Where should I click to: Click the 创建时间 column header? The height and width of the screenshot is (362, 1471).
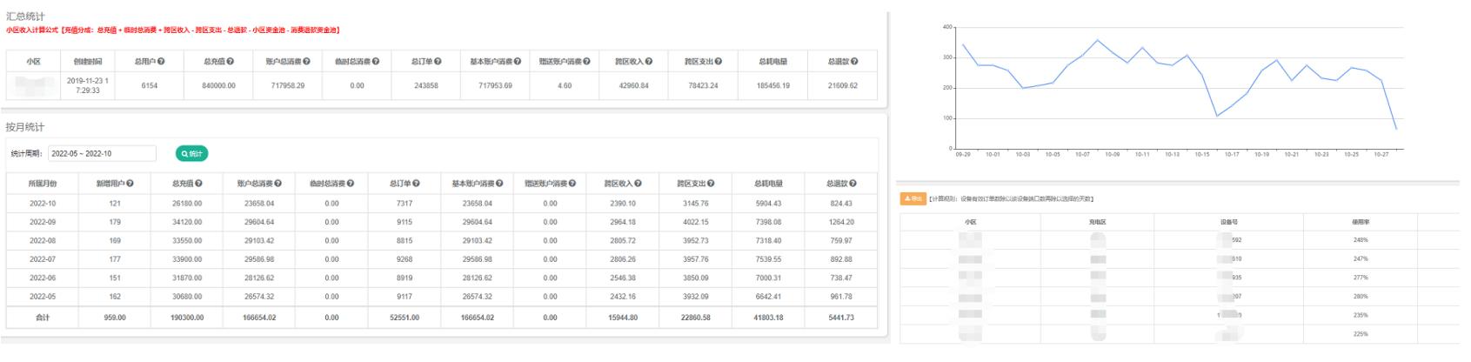88,62
